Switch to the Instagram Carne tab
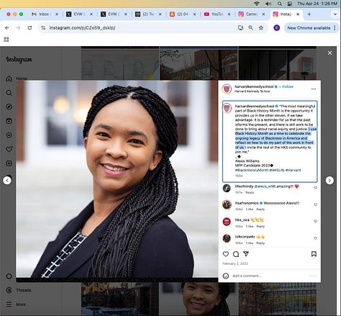The width and height of the screenshot is (341, 316). tap(252, 14)
